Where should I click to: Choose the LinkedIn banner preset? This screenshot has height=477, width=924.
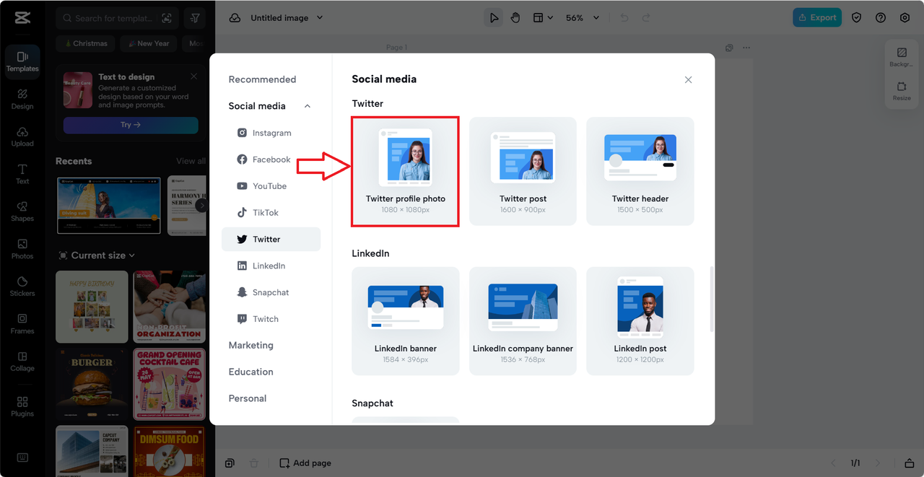coord(406,321)
